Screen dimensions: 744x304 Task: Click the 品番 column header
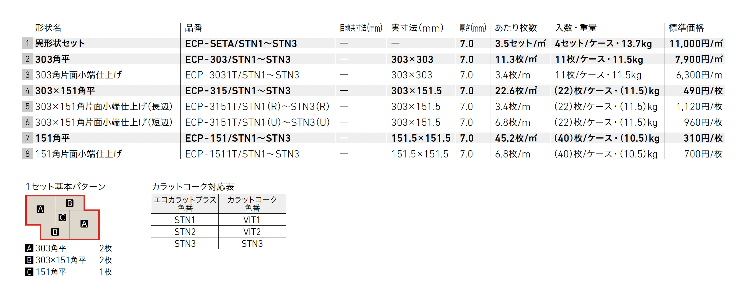point(194,28)
